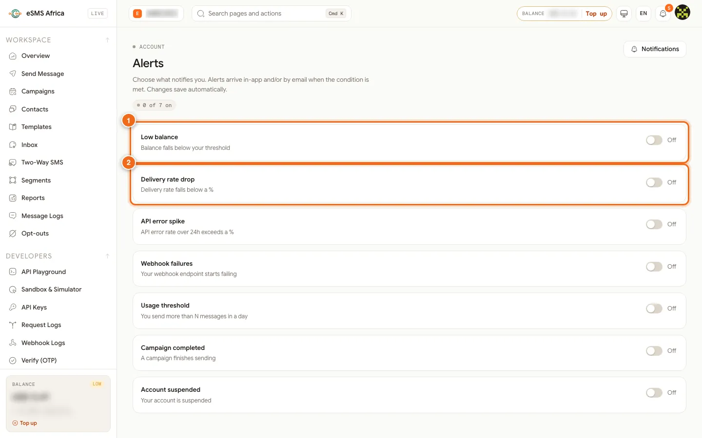Click the API Playground icon
702x438 pixels.
tap(13, 272)
